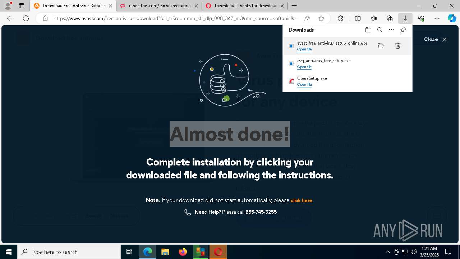
Task: Switch to repeatthis.com tab
Action: tap(160, 6)
